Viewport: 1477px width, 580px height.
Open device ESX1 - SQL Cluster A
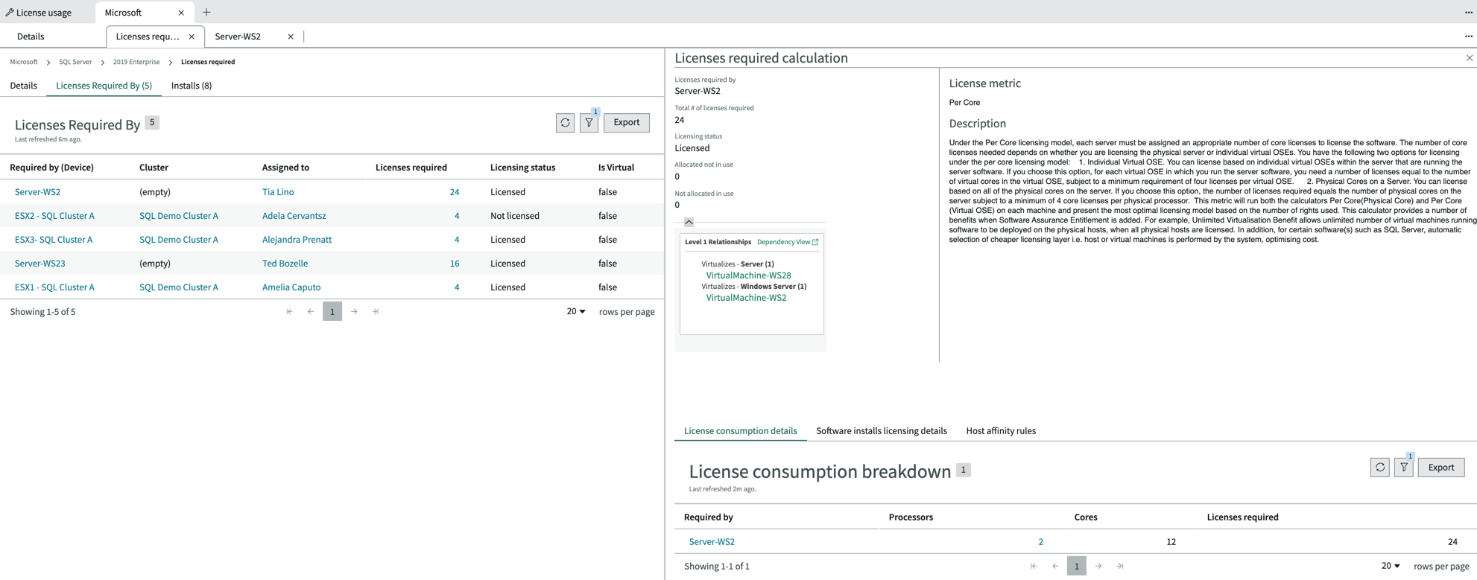[54, 287]
